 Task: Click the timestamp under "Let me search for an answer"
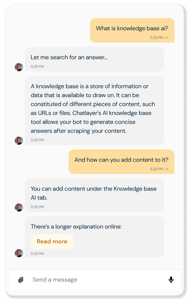[37, 67]
